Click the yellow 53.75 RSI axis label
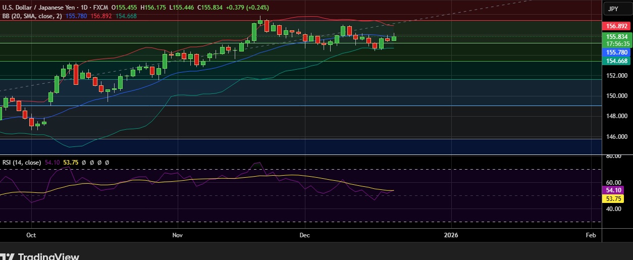The width and height of the screenshot is (633, 260). coord(613,199)
